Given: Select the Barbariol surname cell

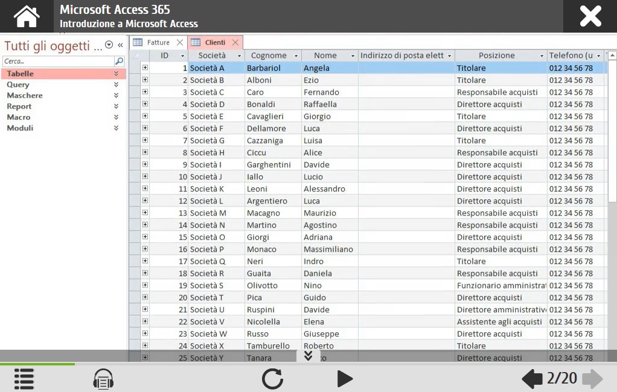Looking at the screenshot, I should point(273,68).
